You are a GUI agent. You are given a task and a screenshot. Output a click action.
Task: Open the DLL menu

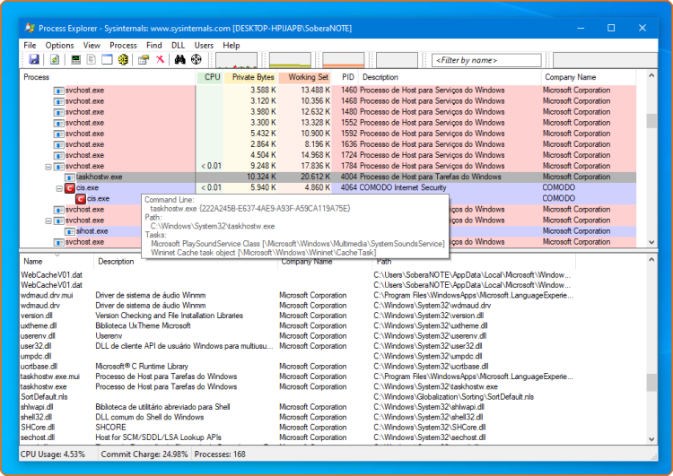pyautogui.click(x=178, y=45)
